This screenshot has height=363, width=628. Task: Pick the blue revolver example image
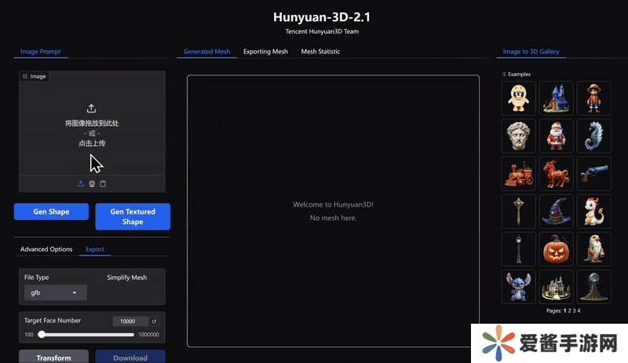pos(594,174)
